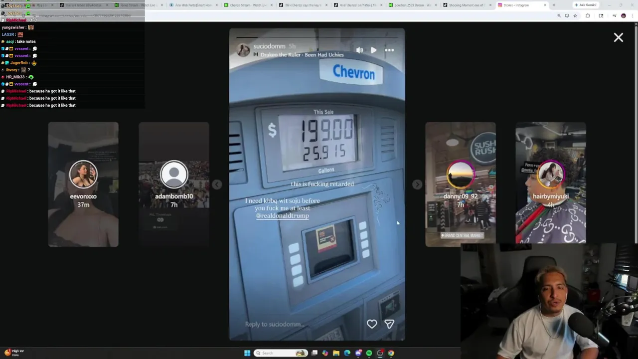
Task: Mute the story audio
Action: pos(360,50)
